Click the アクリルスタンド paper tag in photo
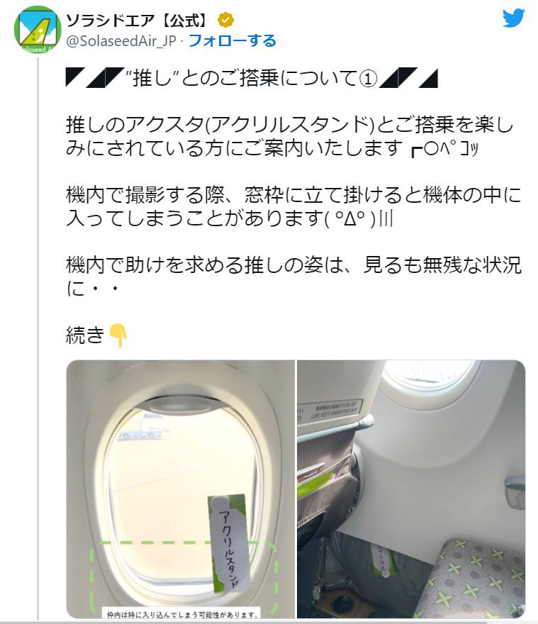 coord(230,544)
